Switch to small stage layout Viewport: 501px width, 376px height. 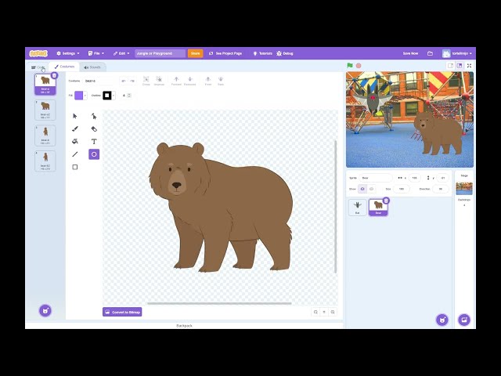(450, 66)
